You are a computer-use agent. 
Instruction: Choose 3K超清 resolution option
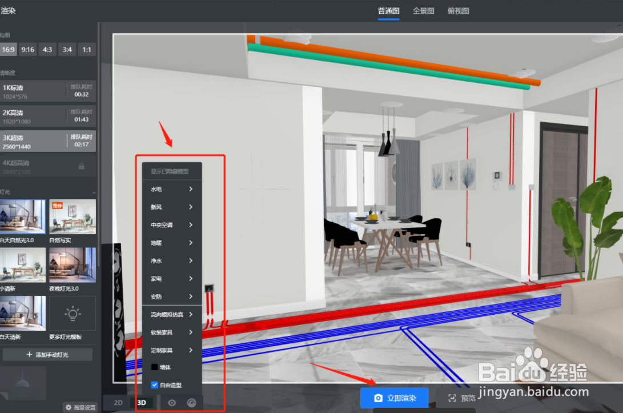coord(47,141)
